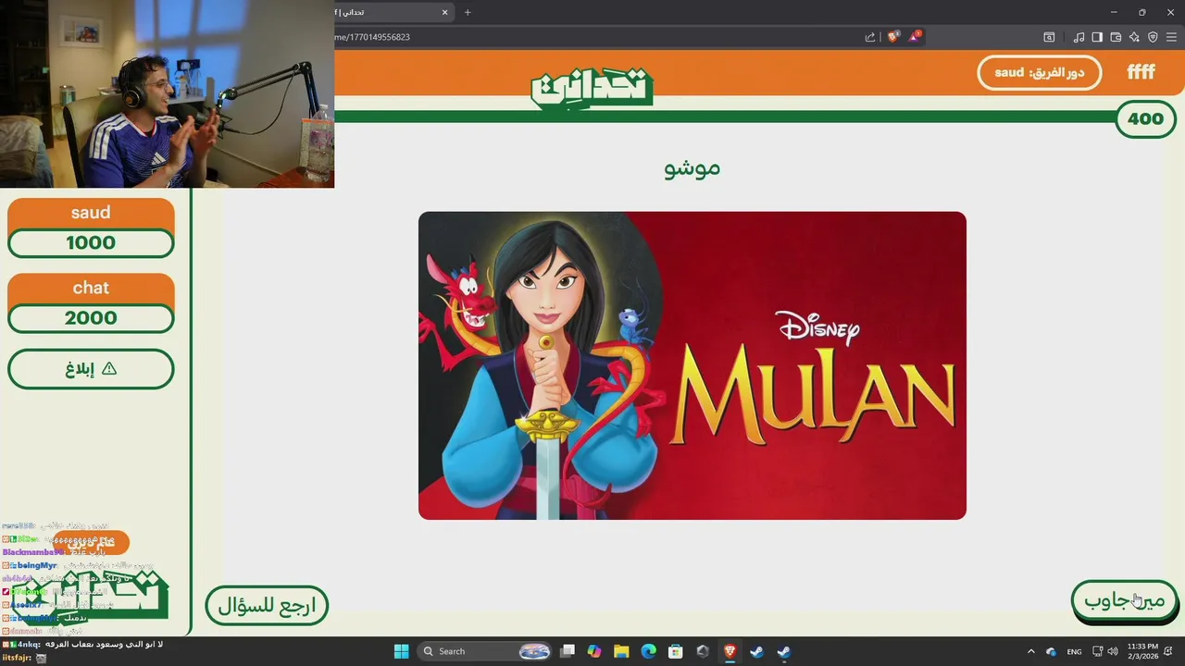Click the إبلاغ report button
This screenshot has height=666, width=1185.
click(x=91, y=368)
